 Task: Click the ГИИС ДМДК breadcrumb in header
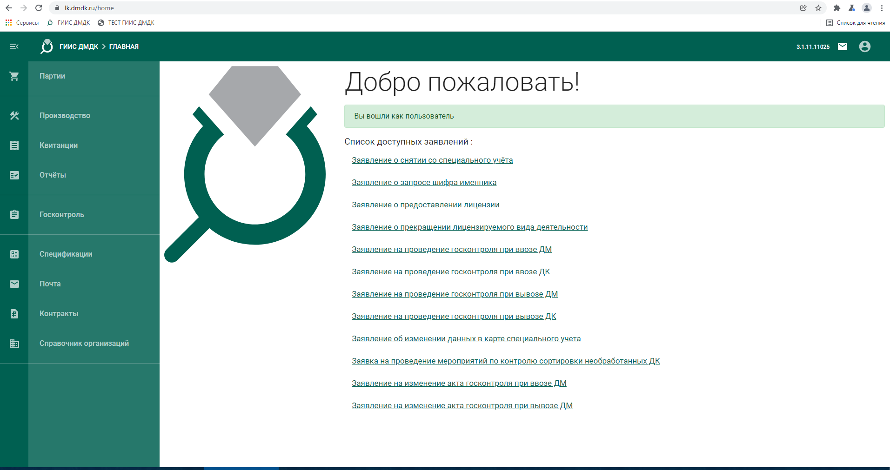[79, 46]
